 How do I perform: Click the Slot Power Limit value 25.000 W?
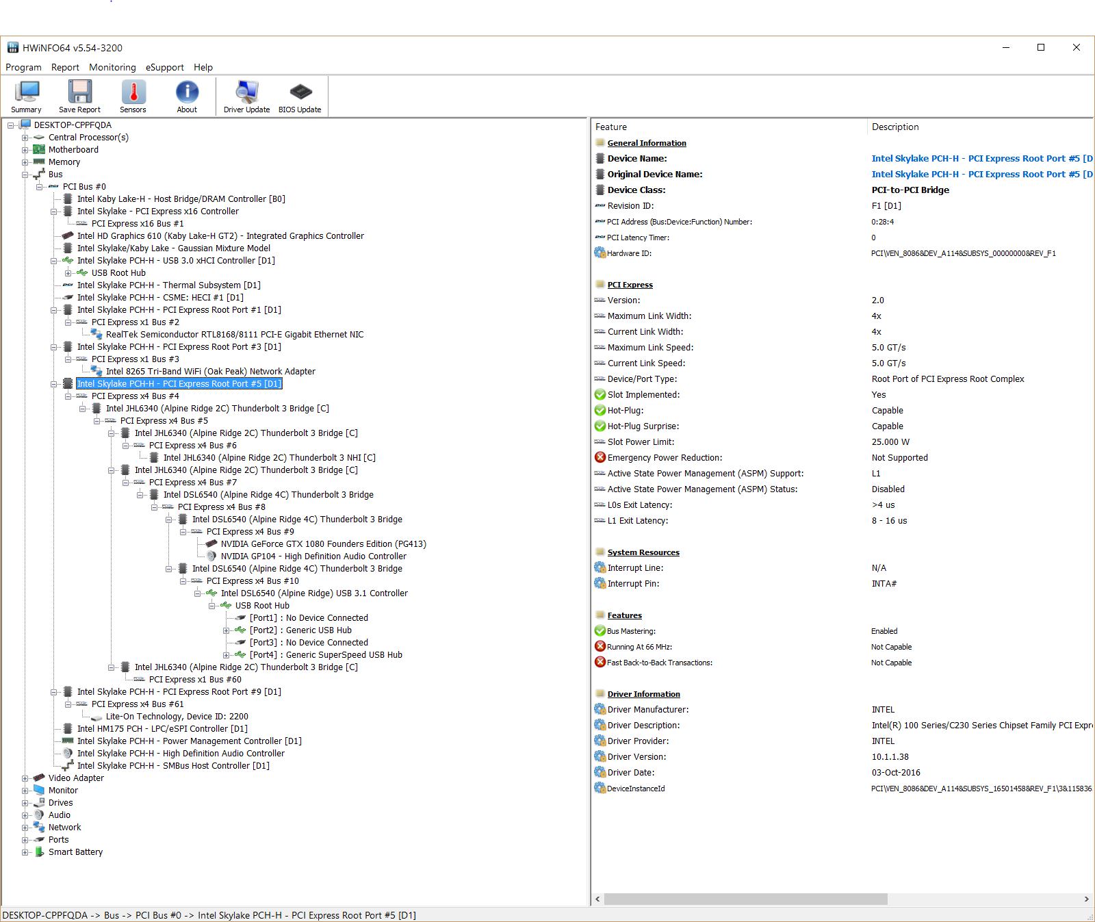click(890, 442)
